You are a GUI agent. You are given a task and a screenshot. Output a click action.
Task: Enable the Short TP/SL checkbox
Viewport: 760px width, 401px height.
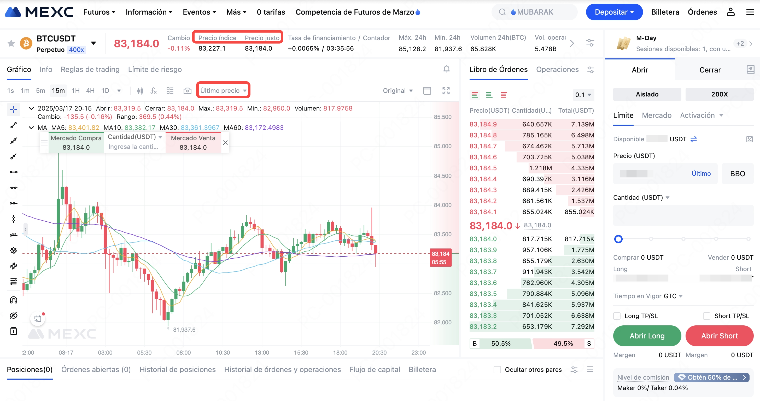tap(707, 316)
